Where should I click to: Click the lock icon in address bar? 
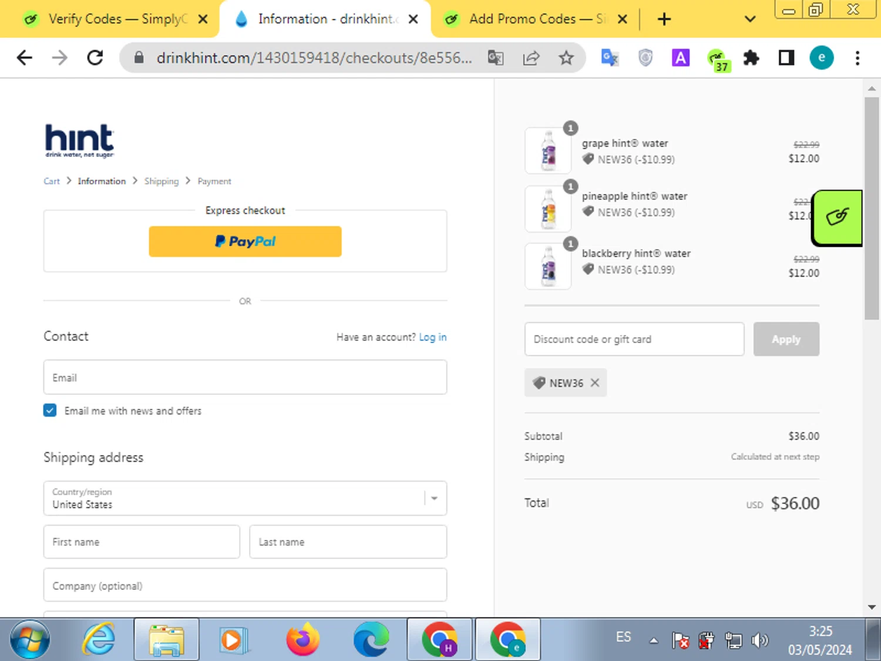pos(139,58)
